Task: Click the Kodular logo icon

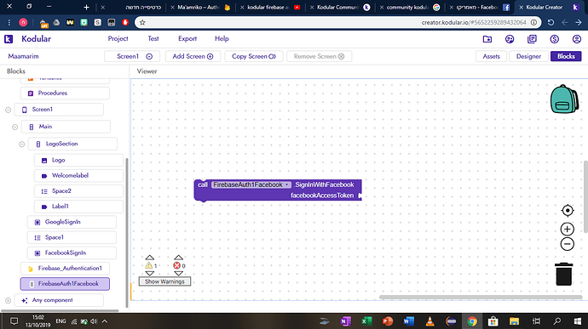Action: point(9,39)
